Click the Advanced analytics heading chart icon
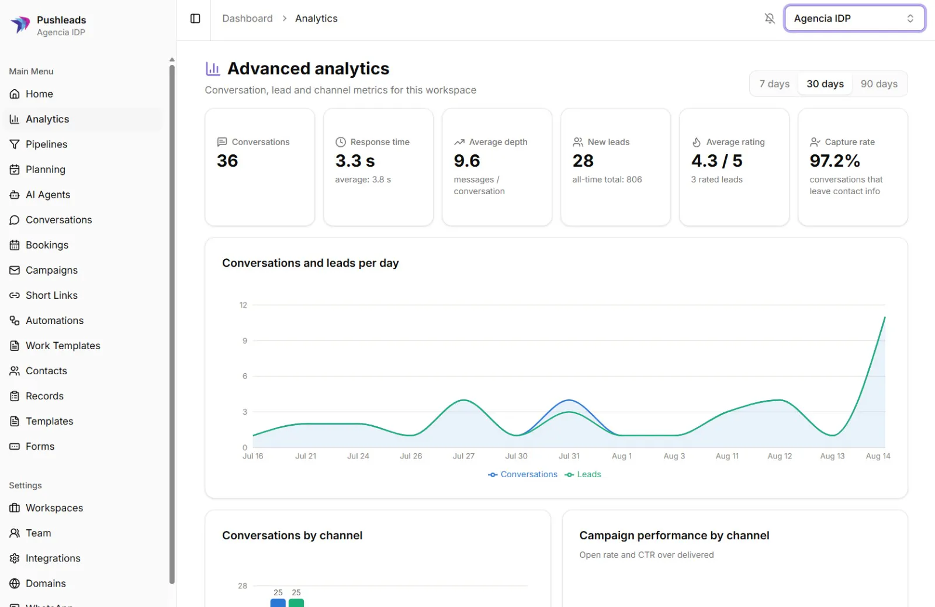The image size is (935, 607). (x=213, y=69)
